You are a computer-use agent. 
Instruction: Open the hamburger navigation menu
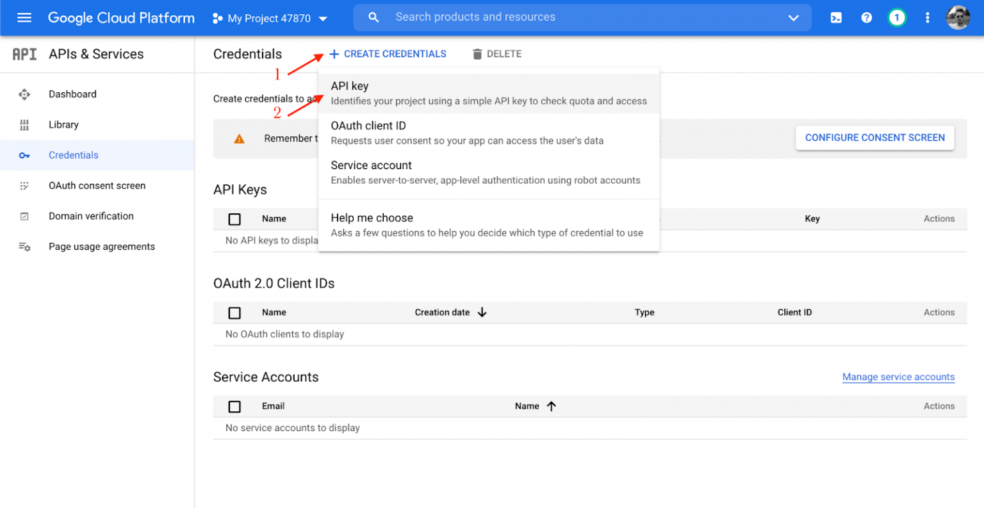coord(24,18)
